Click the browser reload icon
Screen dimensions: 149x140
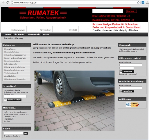click(x=8, y=2)
